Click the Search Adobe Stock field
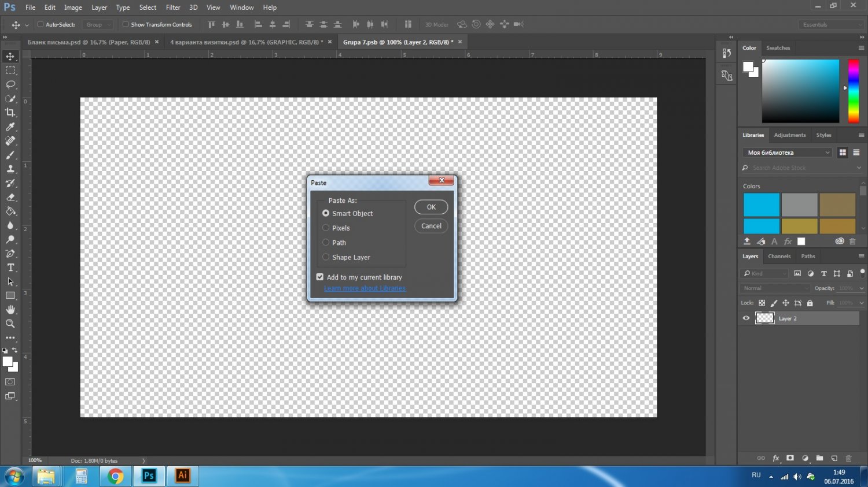This screenshot has height=487, width=868. (x=801, y=168)
